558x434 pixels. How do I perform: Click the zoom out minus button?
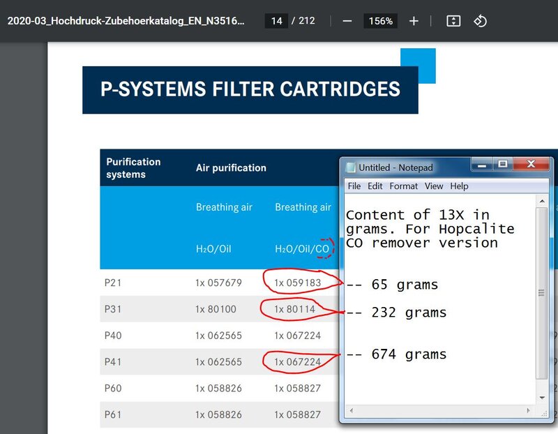click(x=347, y=21)
